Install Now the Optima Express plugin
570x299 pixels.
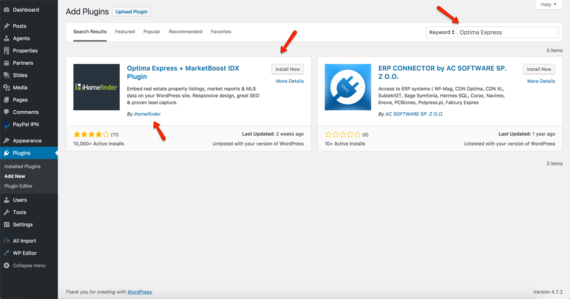click(288, 69)
